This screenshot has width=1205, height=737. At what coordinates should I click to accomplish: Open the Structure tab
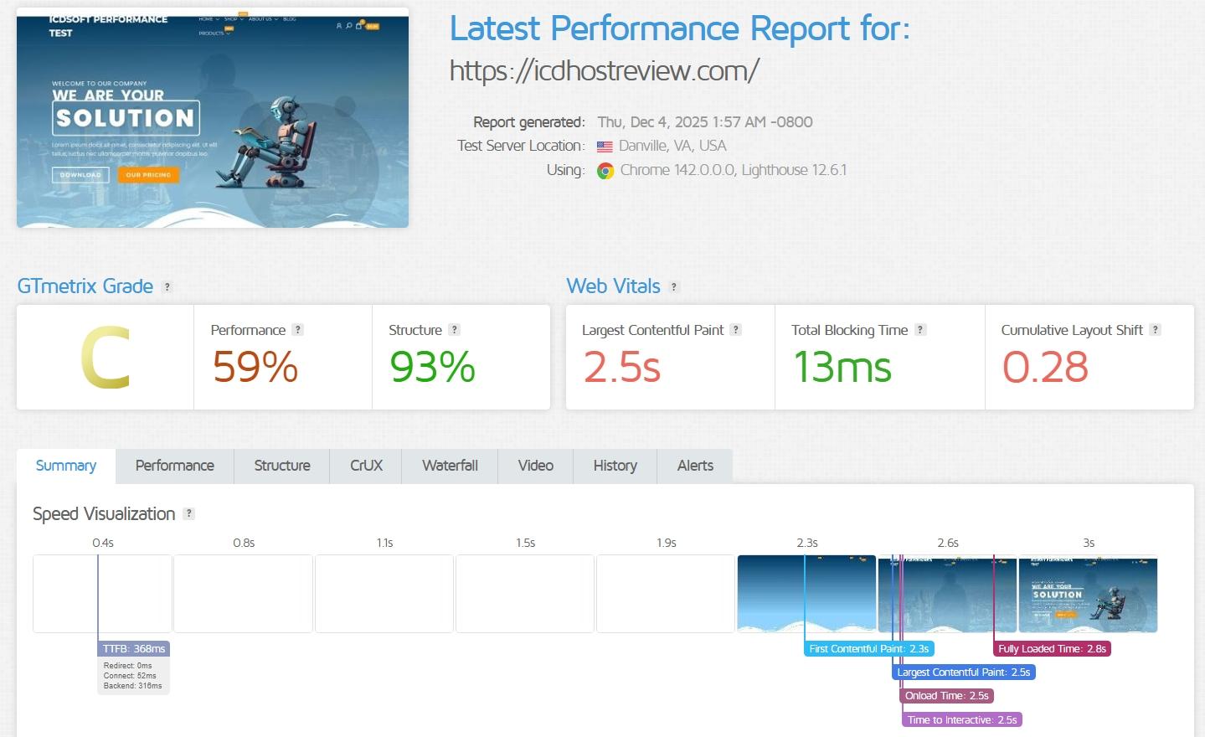pyautogui.click(x=282, y=466)
